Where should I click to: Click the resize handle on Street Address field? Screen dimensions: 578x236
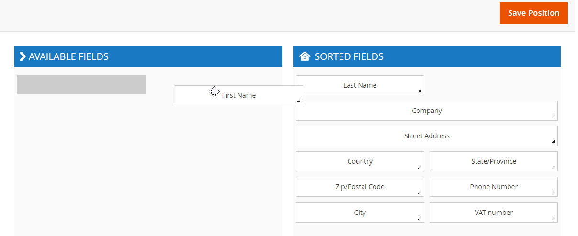553,141
